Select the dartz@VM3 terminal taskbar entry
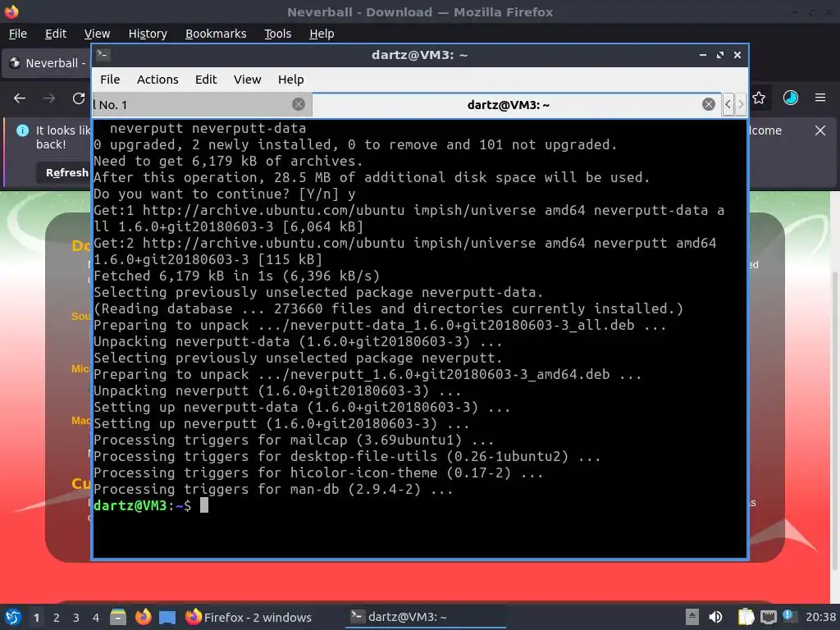This screenshot has width=840, height=630. click(x=426, y=617)
